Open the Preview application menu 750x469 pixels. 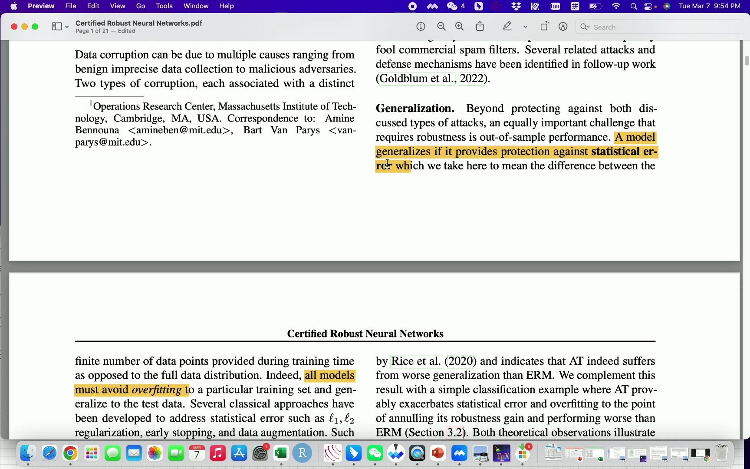point(41,6)
